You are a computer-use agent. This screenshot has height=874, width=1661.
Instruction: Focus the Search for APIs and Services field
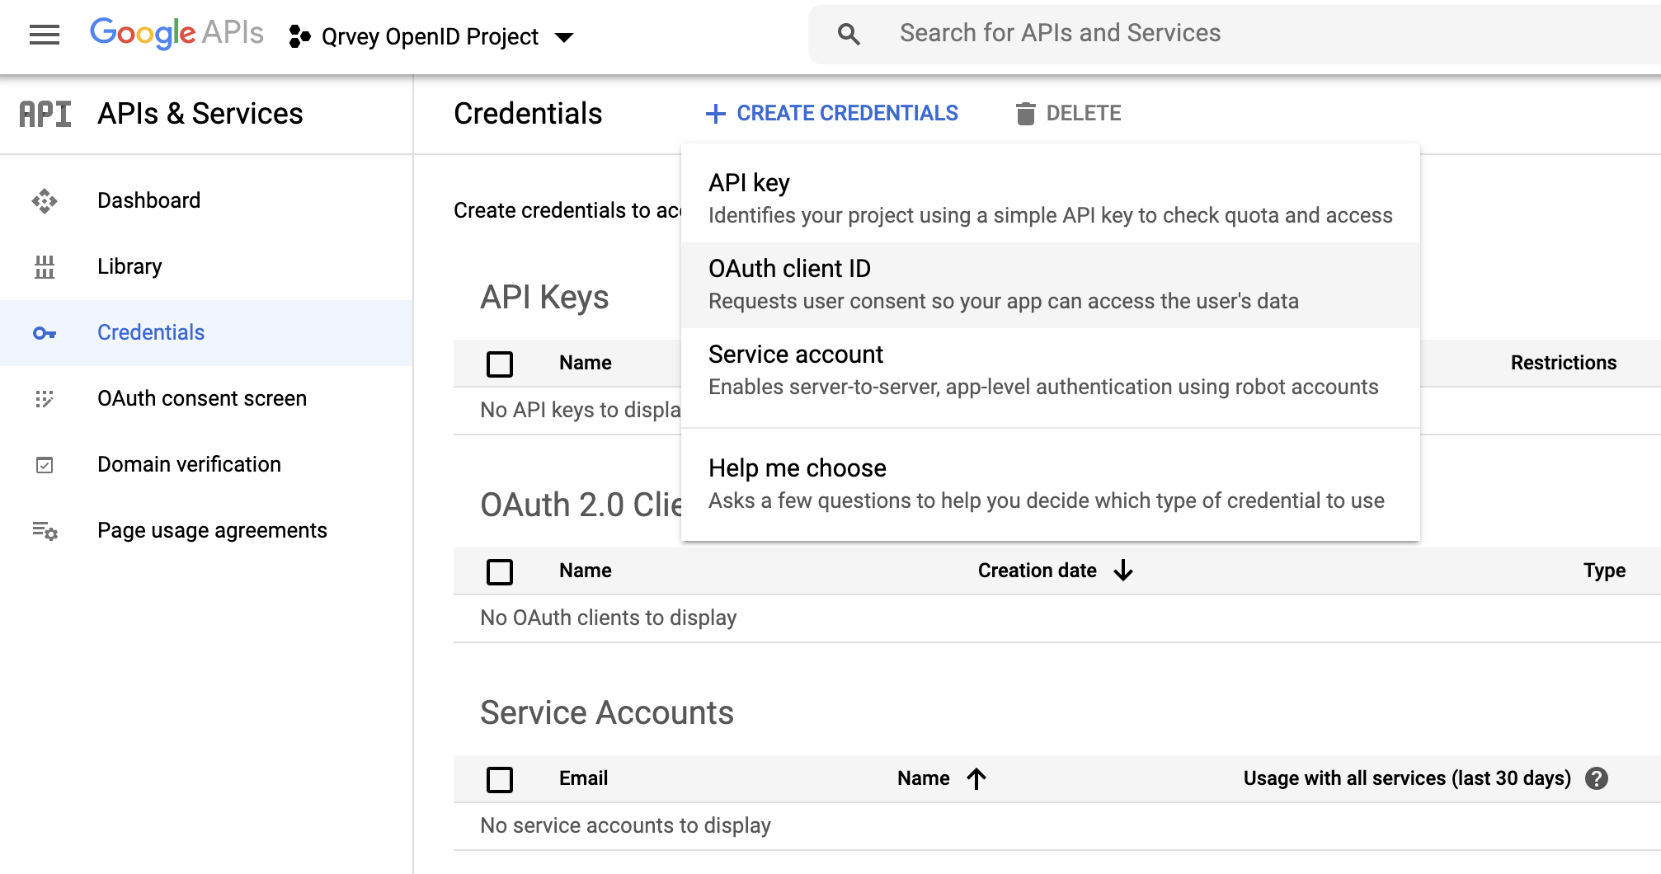pyautogui.click(x=1235, y=34)
